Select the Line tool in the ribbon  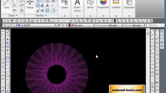[6, 4]
